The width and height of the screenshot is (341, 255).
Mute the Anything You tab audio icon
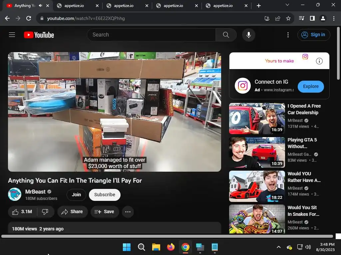(x=40, y=6)
